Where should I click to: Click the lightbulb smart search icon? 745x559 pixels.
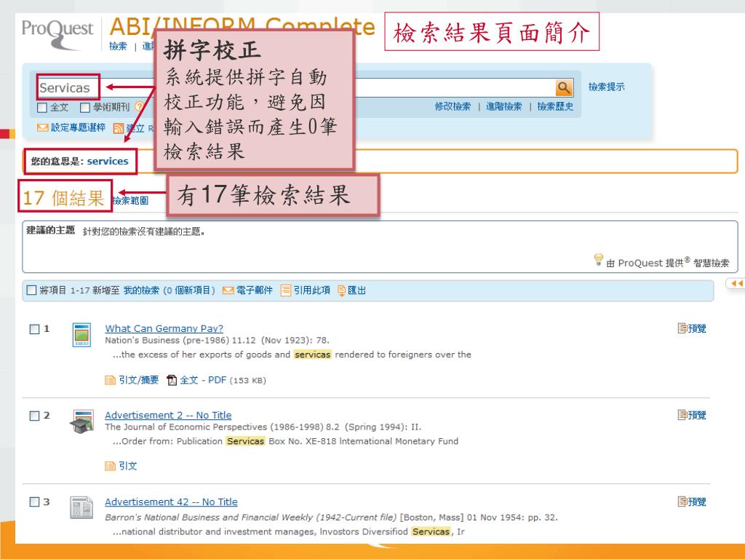[x=599, y=259]
